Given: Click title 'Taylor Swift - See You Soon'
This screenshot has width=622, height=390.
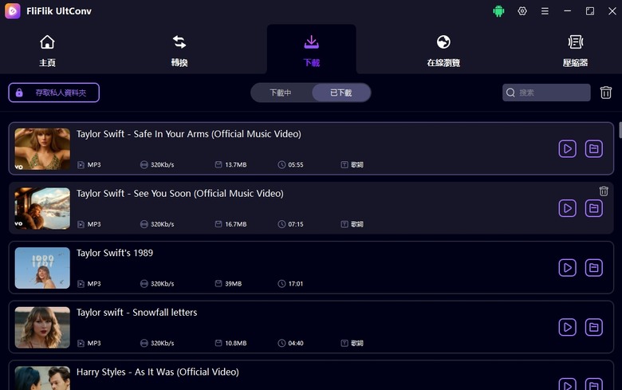Looking at the screenshot, I should point(180,194).
